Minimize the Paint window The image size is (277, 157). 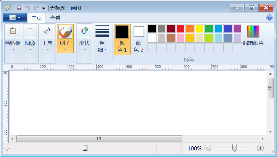(x=237, y=8)
